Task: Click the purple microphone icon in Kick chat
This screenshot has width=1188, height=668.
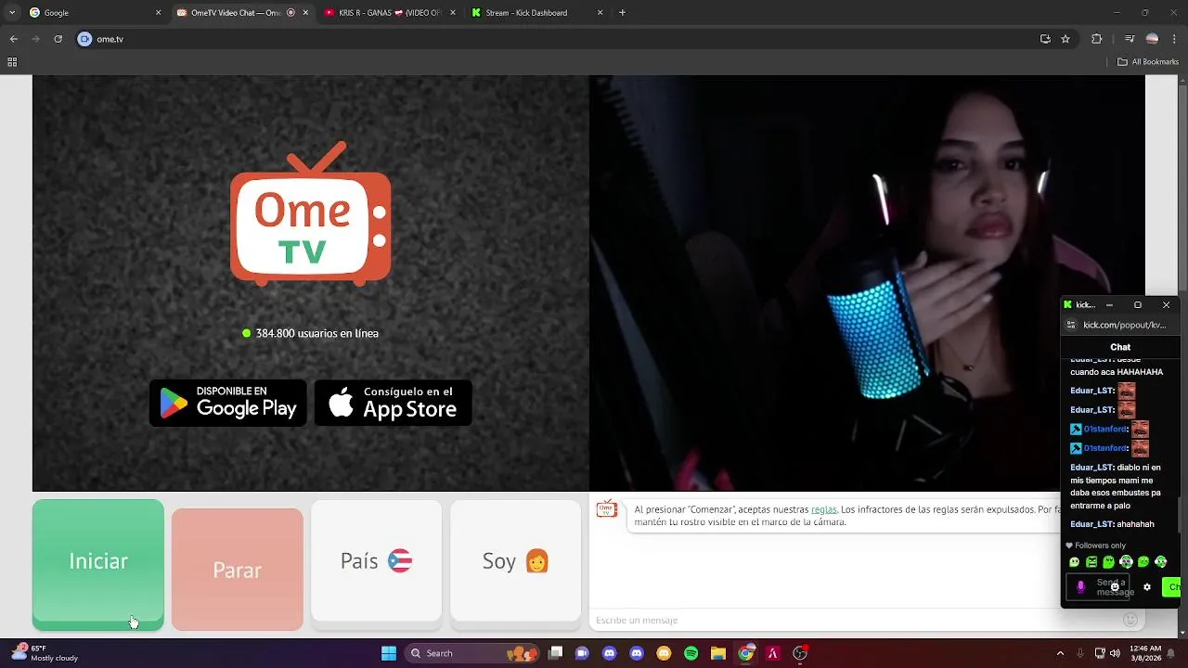Action: tap(1080, 586)
